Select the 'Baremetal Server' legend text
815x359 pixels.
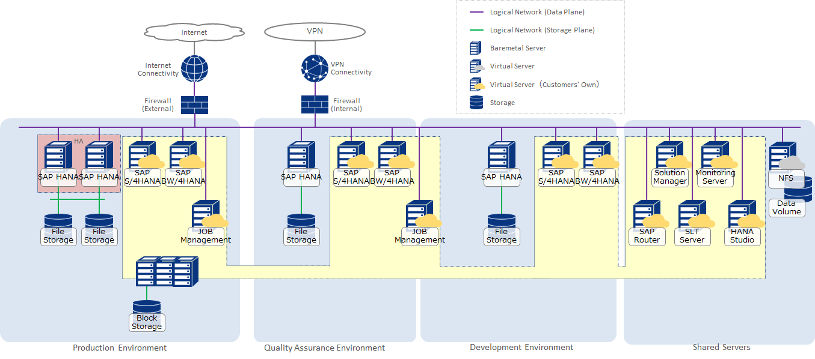[x=518, y=48]
